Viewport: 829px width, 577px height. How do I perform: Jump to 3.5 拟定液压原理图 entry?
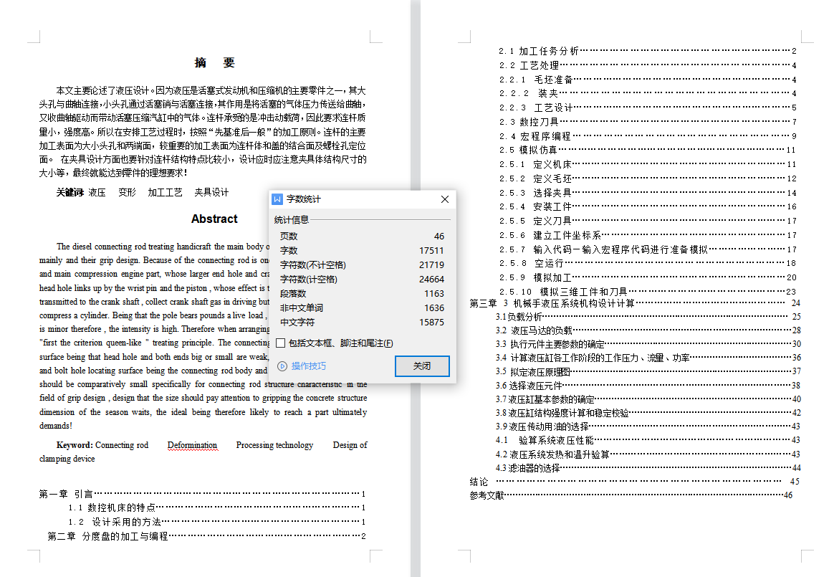pos(533,371)
